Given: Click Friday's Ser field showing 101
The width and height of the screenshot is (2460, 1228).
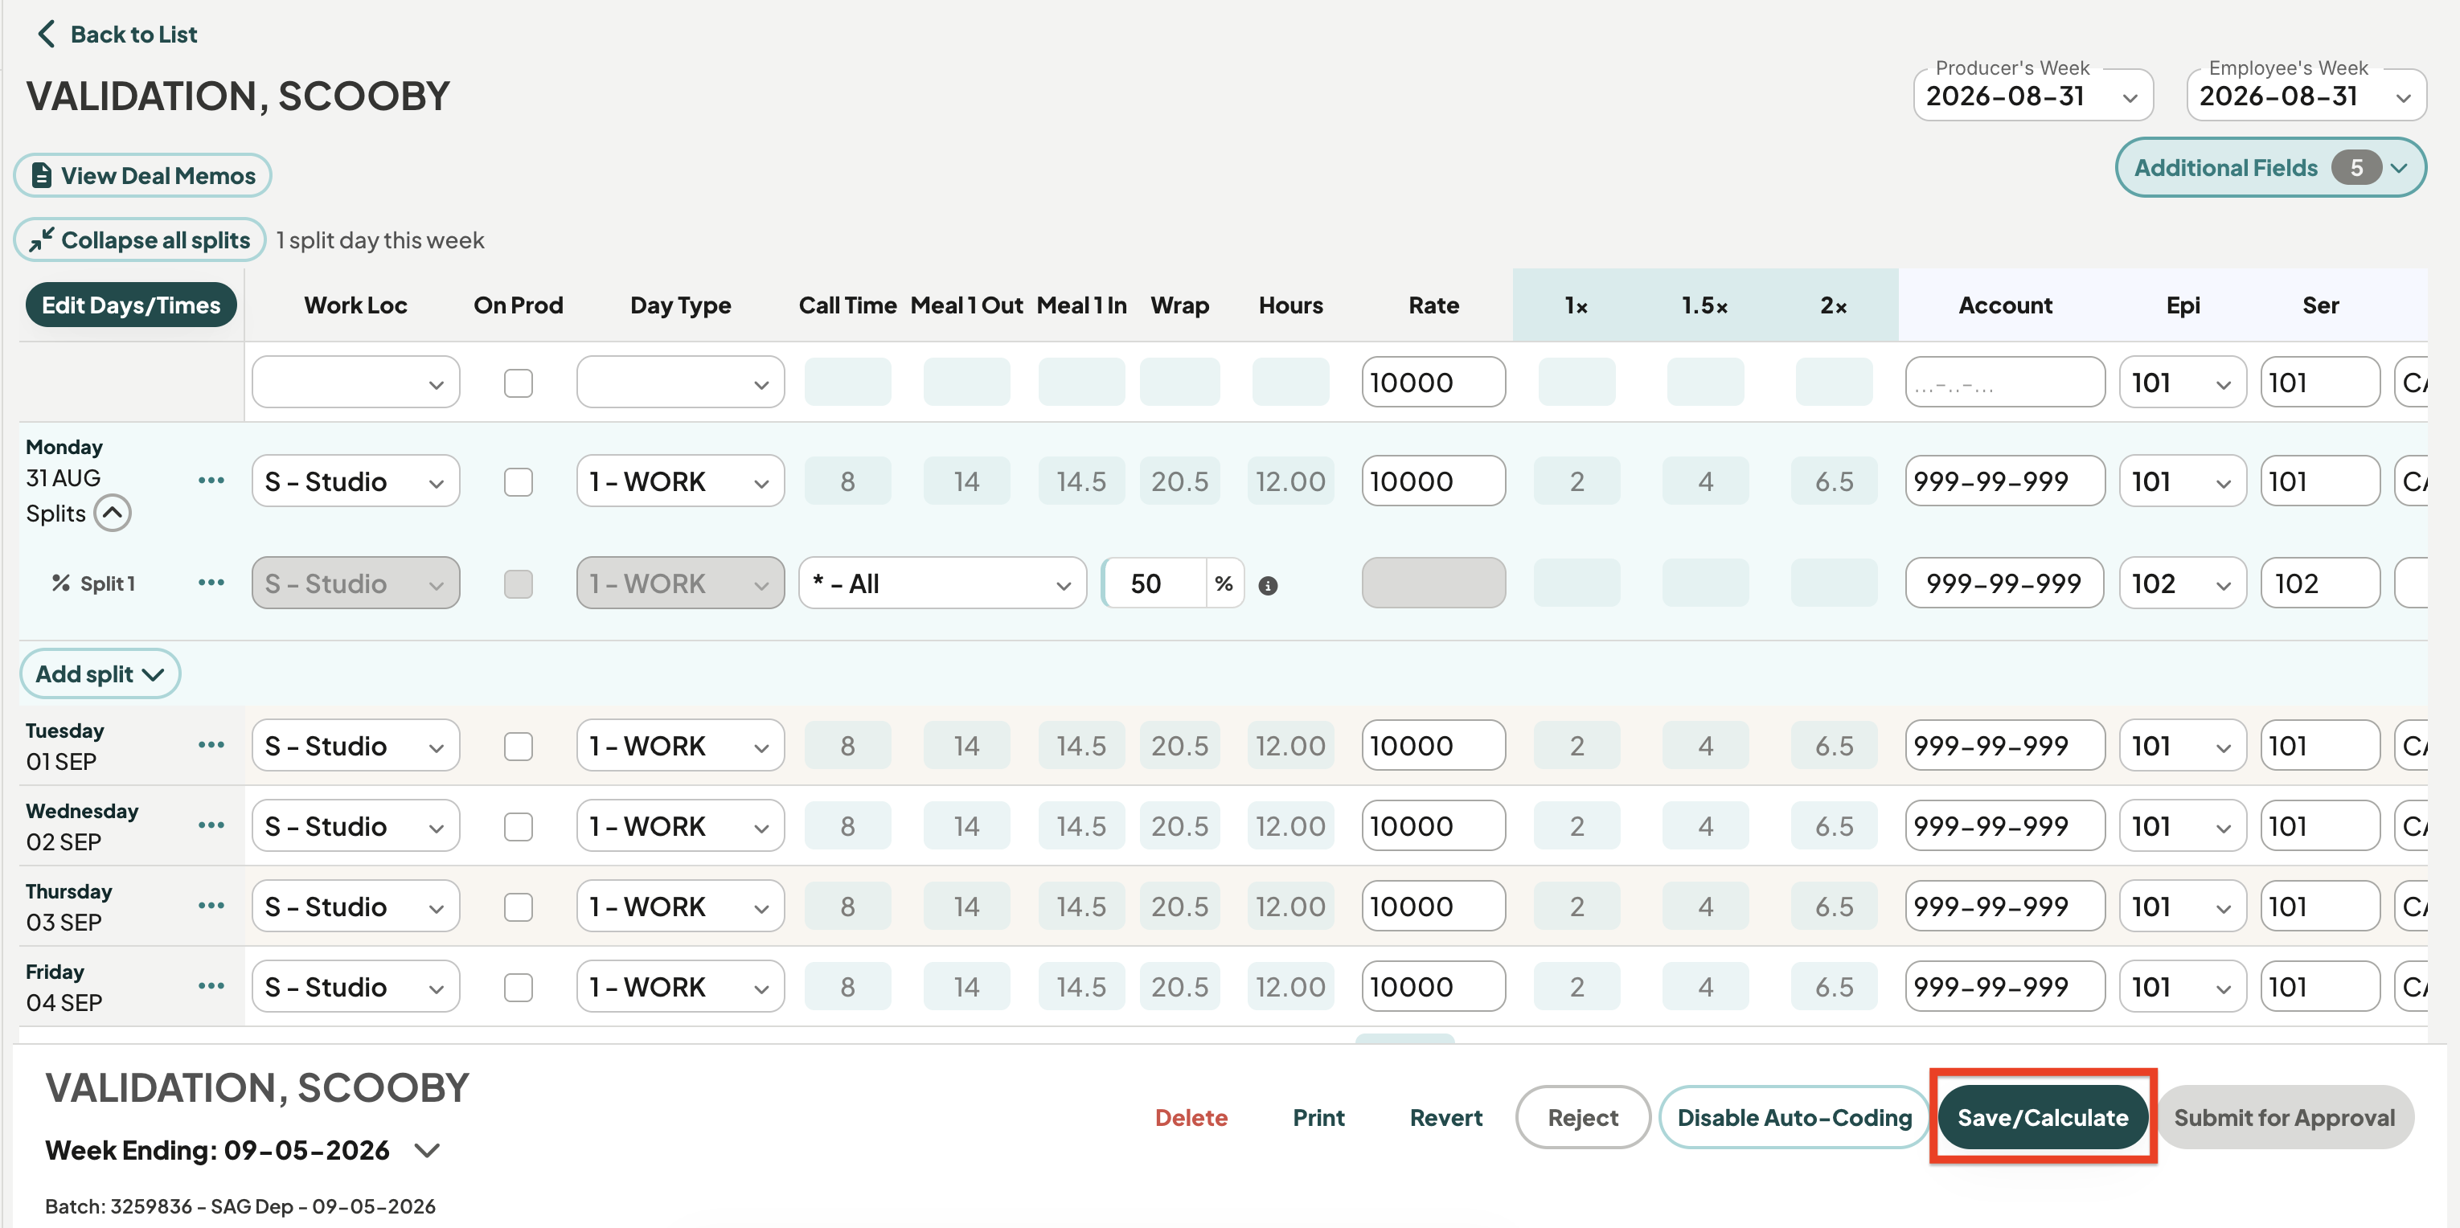Looking at the screenshot, I should click(2319, 986).
